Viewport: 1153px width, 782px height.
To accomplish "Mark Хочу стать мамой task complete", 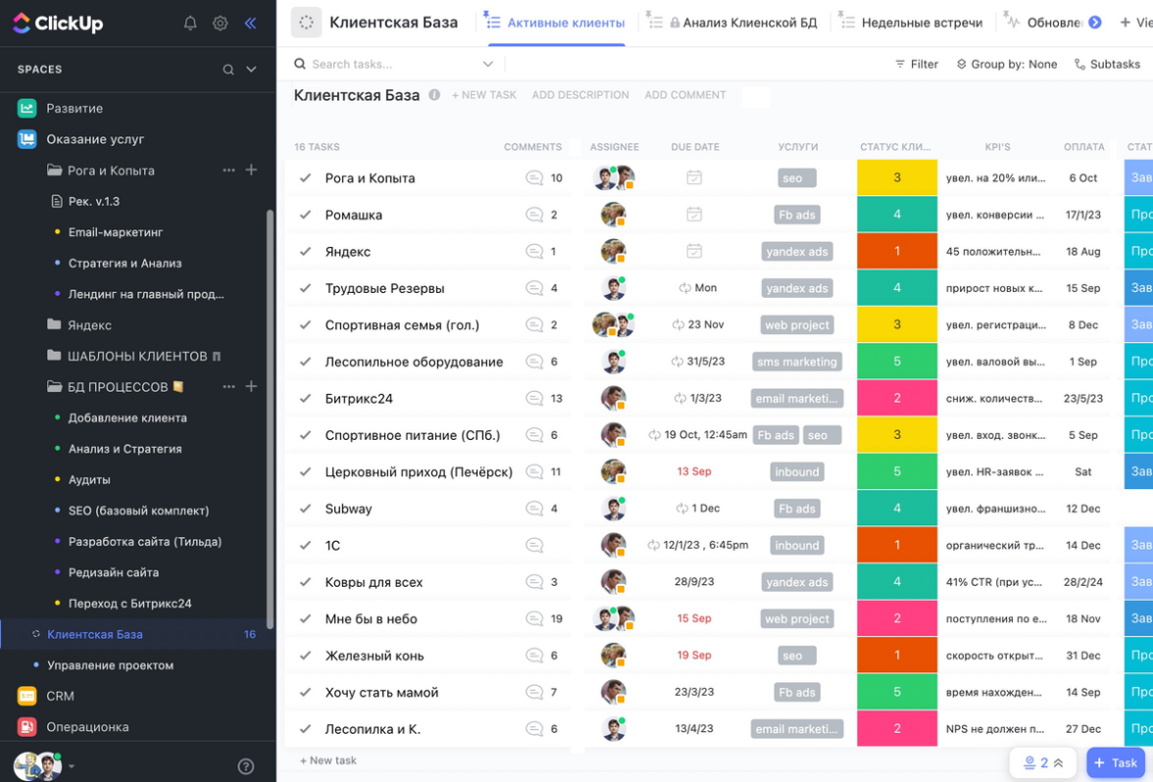I will pos(305,692).
